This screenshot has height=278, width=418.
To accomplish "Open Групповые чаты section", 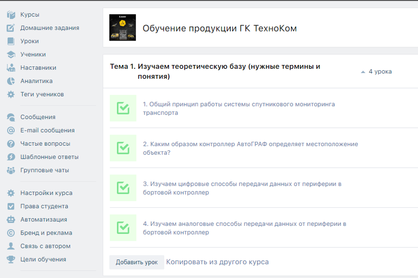I will [x=45, y=170].
